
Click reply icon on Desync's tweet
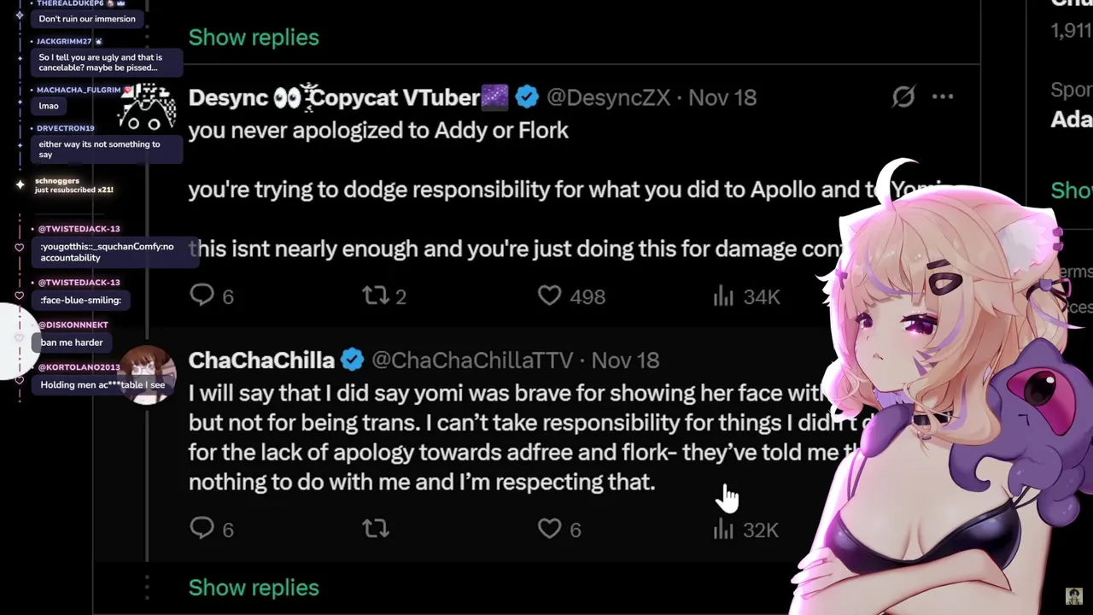[202, 296]
